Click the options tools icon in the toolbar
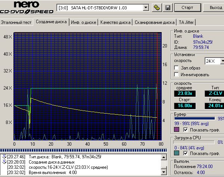The image size is (224, 177). tap(157, 7)
